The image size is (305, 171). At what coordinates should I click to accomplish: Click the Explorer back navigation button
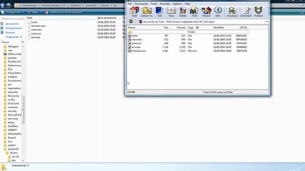tap(2, 5)
